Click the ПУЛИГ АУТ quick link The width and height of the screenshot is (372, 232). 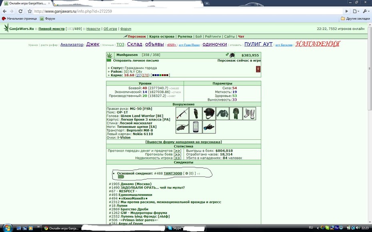tap(258, 44)
